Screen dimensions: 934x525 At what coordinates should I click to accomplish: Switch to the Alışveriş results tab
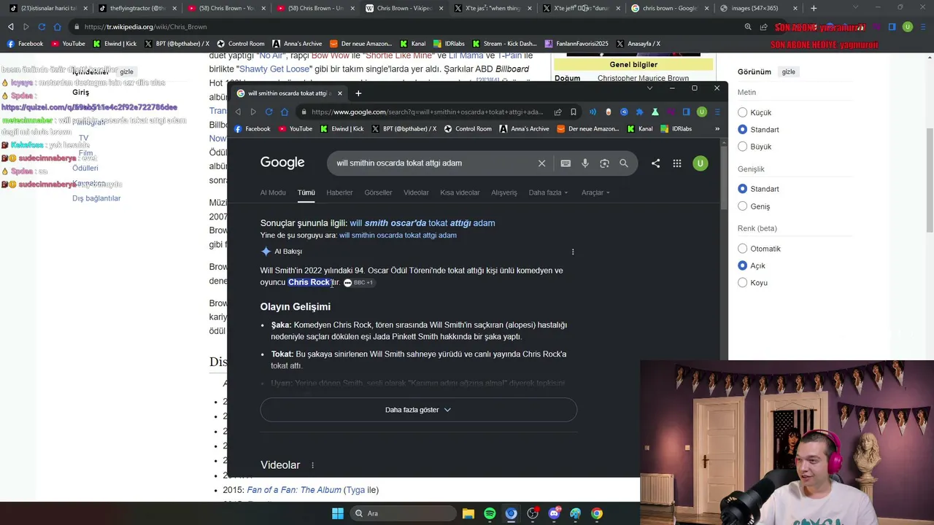click(x=503, y=192)
